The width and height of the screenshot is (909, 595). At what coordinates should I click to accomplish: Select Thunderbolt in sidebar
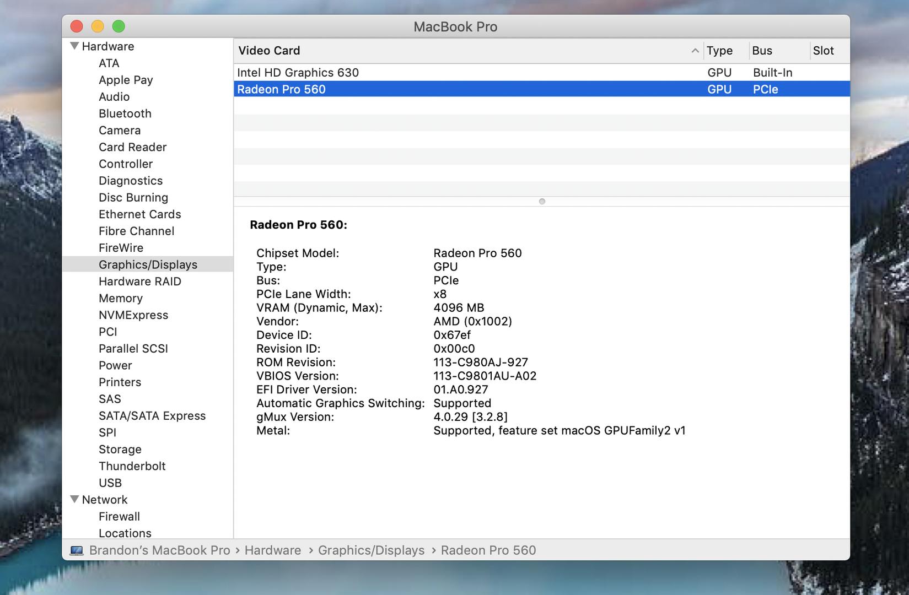pos(132,467)
